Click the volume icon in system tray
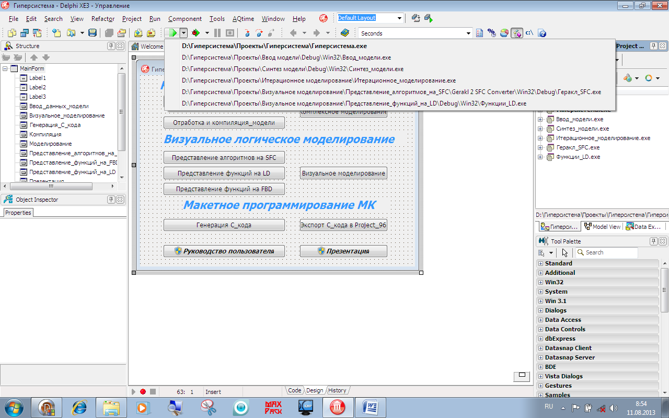 614,407
